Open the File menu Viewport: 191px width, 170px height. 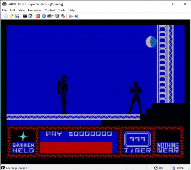(4, 10)
